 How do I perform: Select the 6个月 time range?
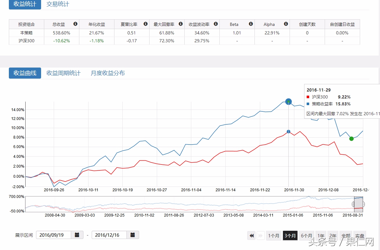(307, 235)
